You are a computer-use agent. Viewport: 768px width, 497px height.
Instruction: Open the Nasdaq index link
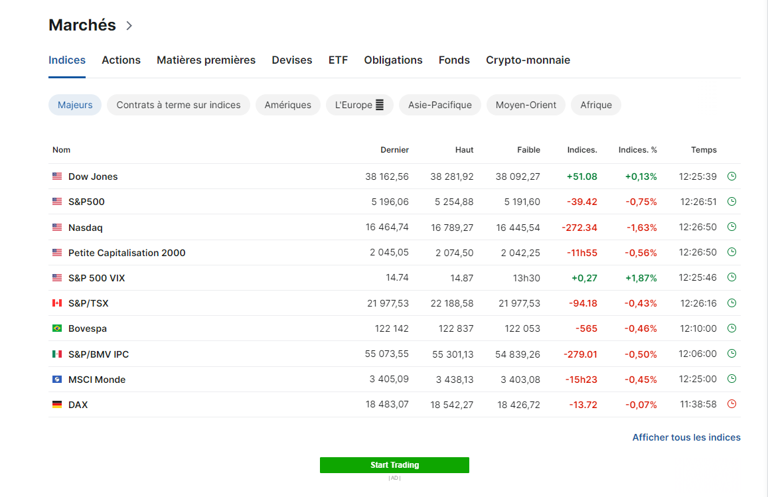pos(86,228)
